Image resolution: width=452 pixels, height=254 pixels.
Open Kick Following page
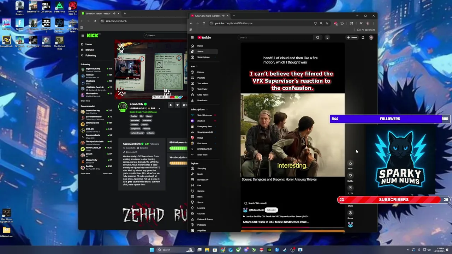[x=88, y=55]
